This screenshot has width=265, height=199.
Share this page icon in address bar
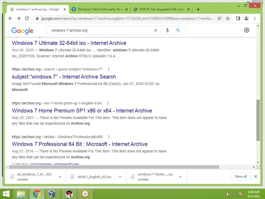click(x=219, y=18)
